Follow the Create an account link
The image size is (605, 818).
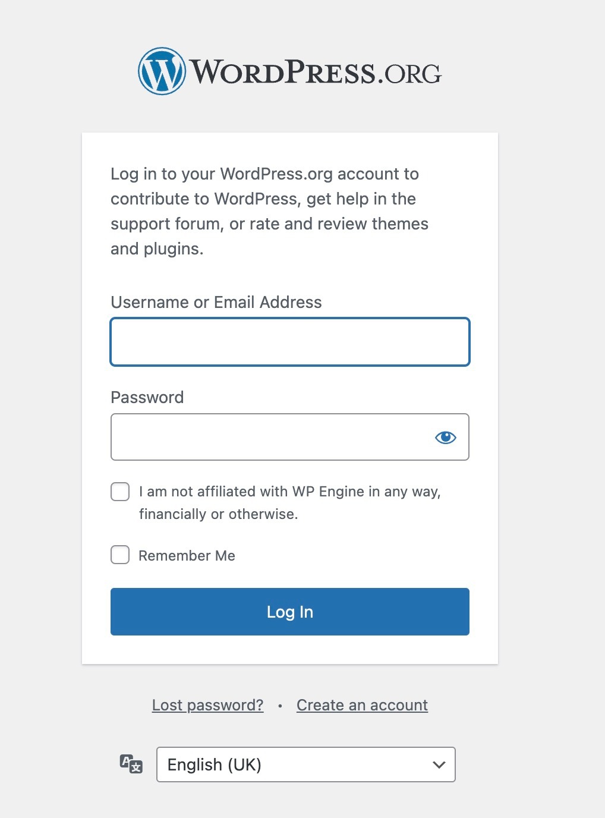[x=362, y=705]
